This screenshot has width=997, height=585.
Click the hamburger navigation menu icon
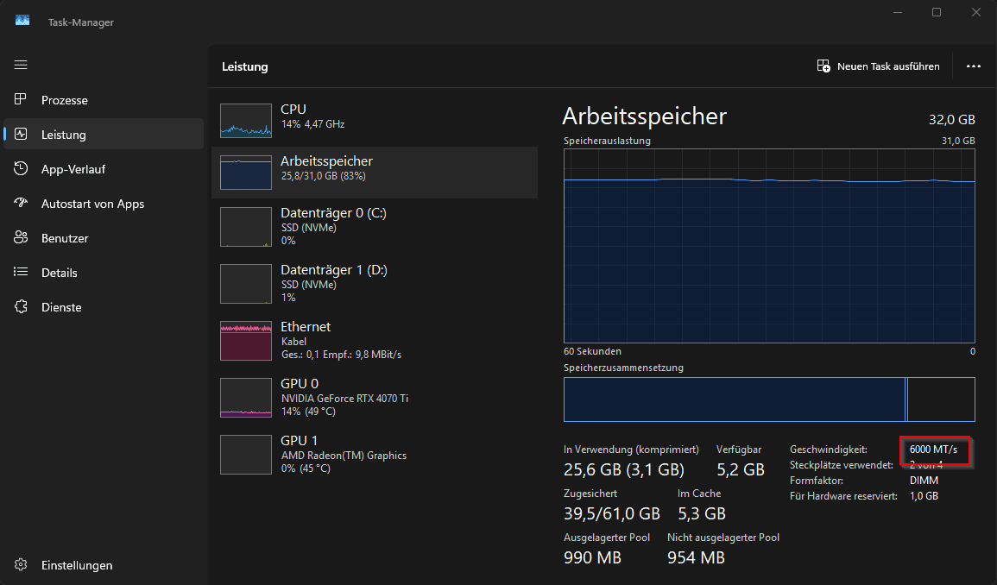tap(21, 65)
